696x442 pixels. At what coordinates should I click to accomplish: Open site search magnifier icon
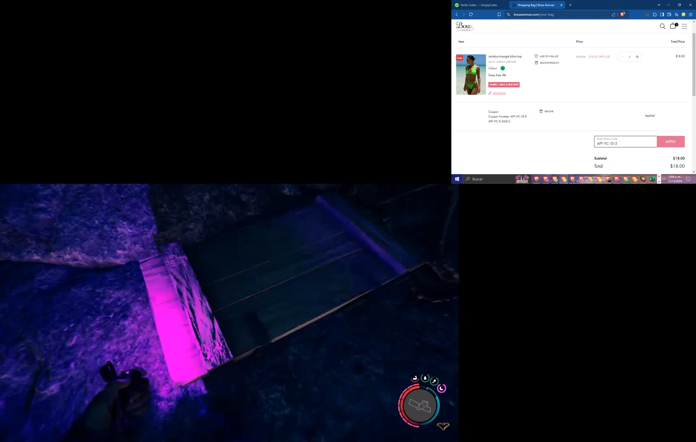point(663,26)
